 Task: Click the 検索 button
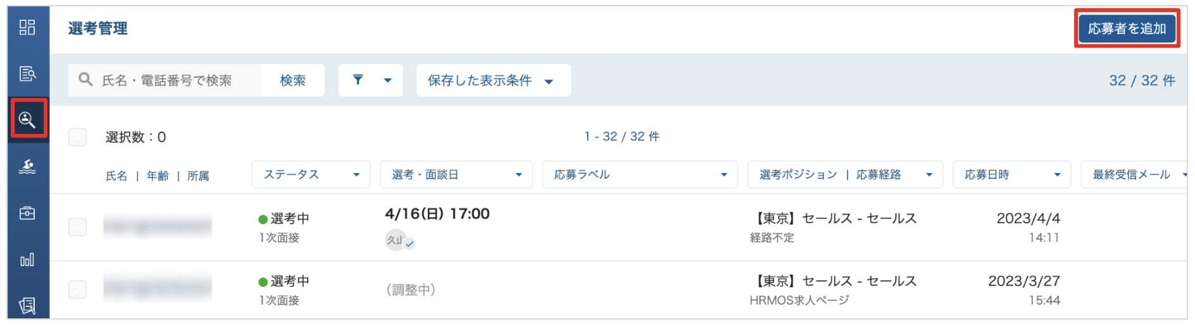pyautogui.click(x=293, y=80)
